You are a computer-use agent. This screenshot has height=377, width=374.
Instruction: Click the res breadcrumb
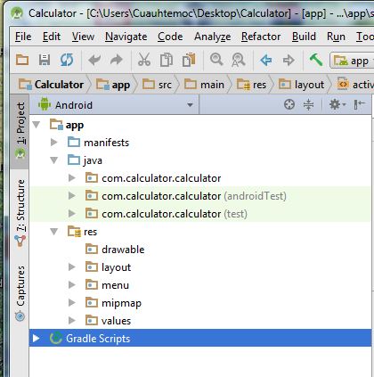(251, 85)
